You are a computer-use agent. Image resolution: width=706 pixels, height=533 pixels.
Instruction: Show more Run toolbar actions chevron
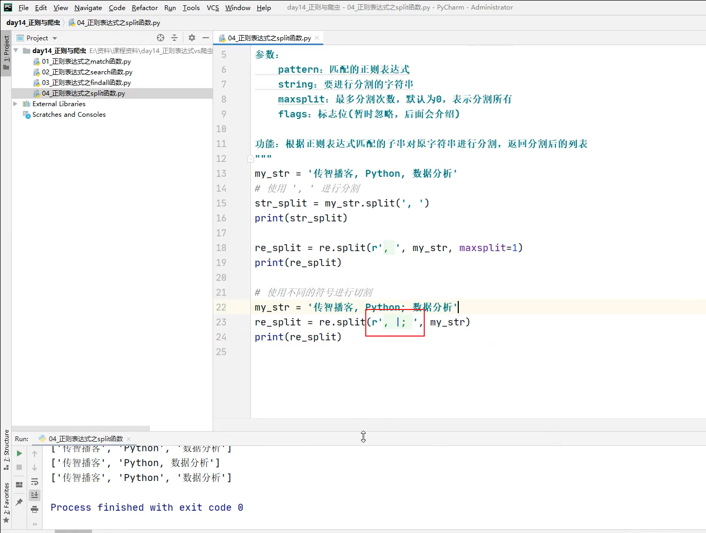[35, 524]
